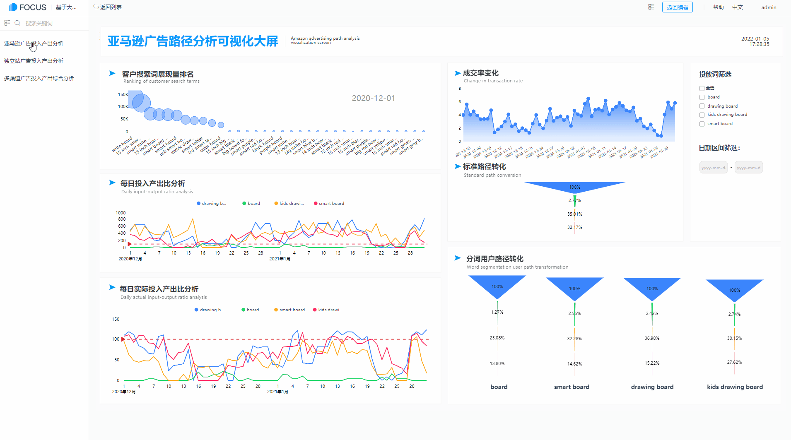Click the blue arrow icon beside 分词用户路径转化
Viewport: 791px width, 440px height.
457,258
